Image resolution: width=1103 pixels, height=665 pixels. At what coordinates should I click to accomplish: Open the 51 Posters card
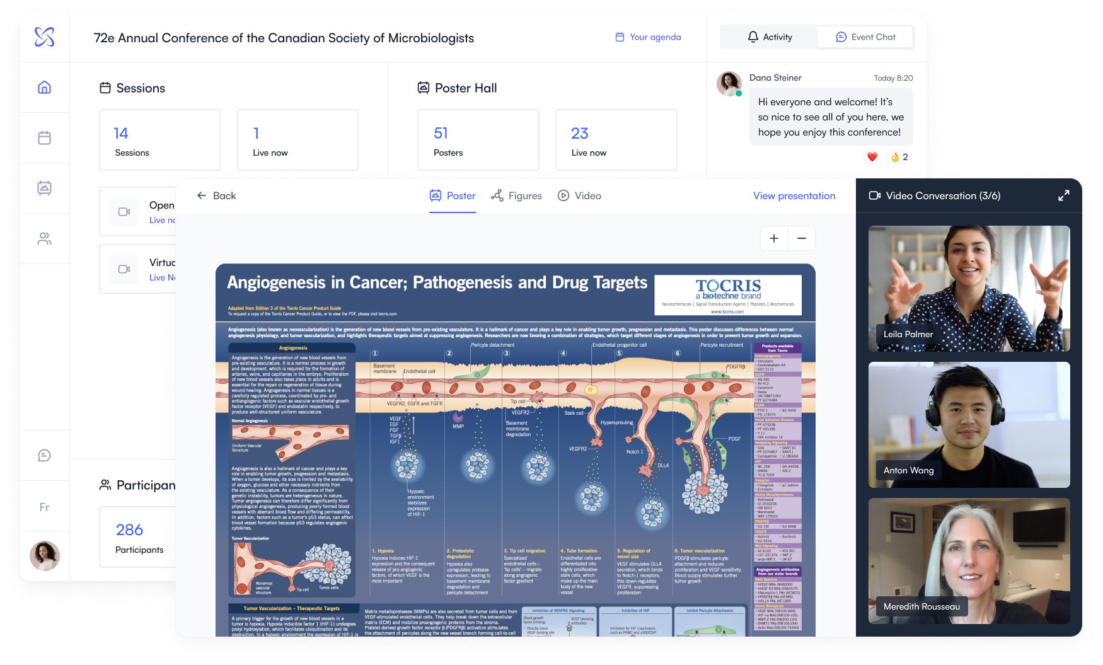(478, 140)
